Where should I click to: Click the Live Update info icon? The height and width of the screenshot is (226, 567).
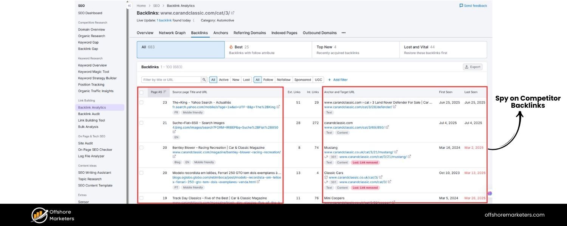tap(194, 20)
